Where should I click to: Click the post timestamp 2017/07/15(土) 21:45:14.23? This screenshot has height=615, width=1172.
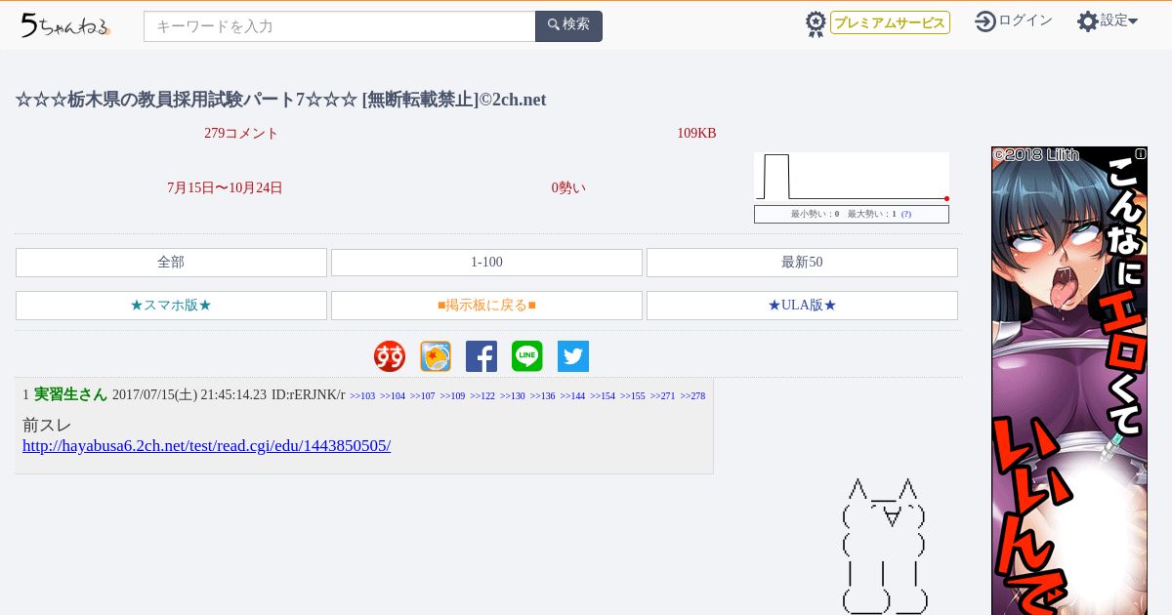[189, 395]
